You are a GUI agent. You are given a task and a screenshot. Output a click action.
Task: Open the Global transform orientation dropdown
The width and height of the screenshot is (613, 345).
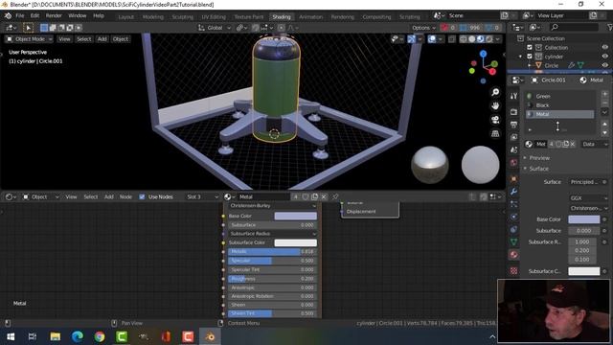click(215, 28)
